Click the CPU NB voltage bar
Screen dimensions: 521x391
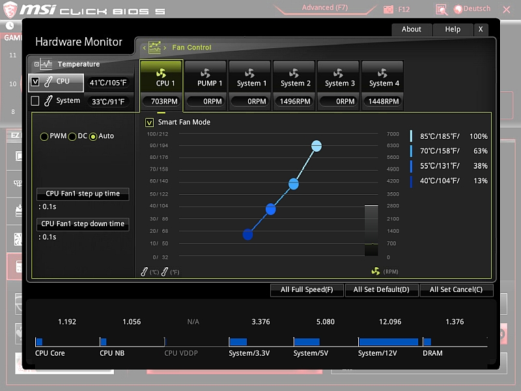coord(104,341)
